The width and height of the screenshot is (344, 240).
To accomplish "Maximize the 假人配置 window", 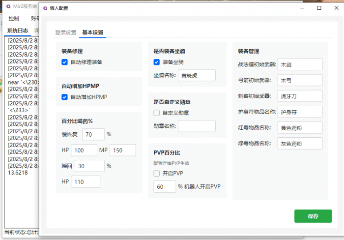I will (x=319, y=8).
